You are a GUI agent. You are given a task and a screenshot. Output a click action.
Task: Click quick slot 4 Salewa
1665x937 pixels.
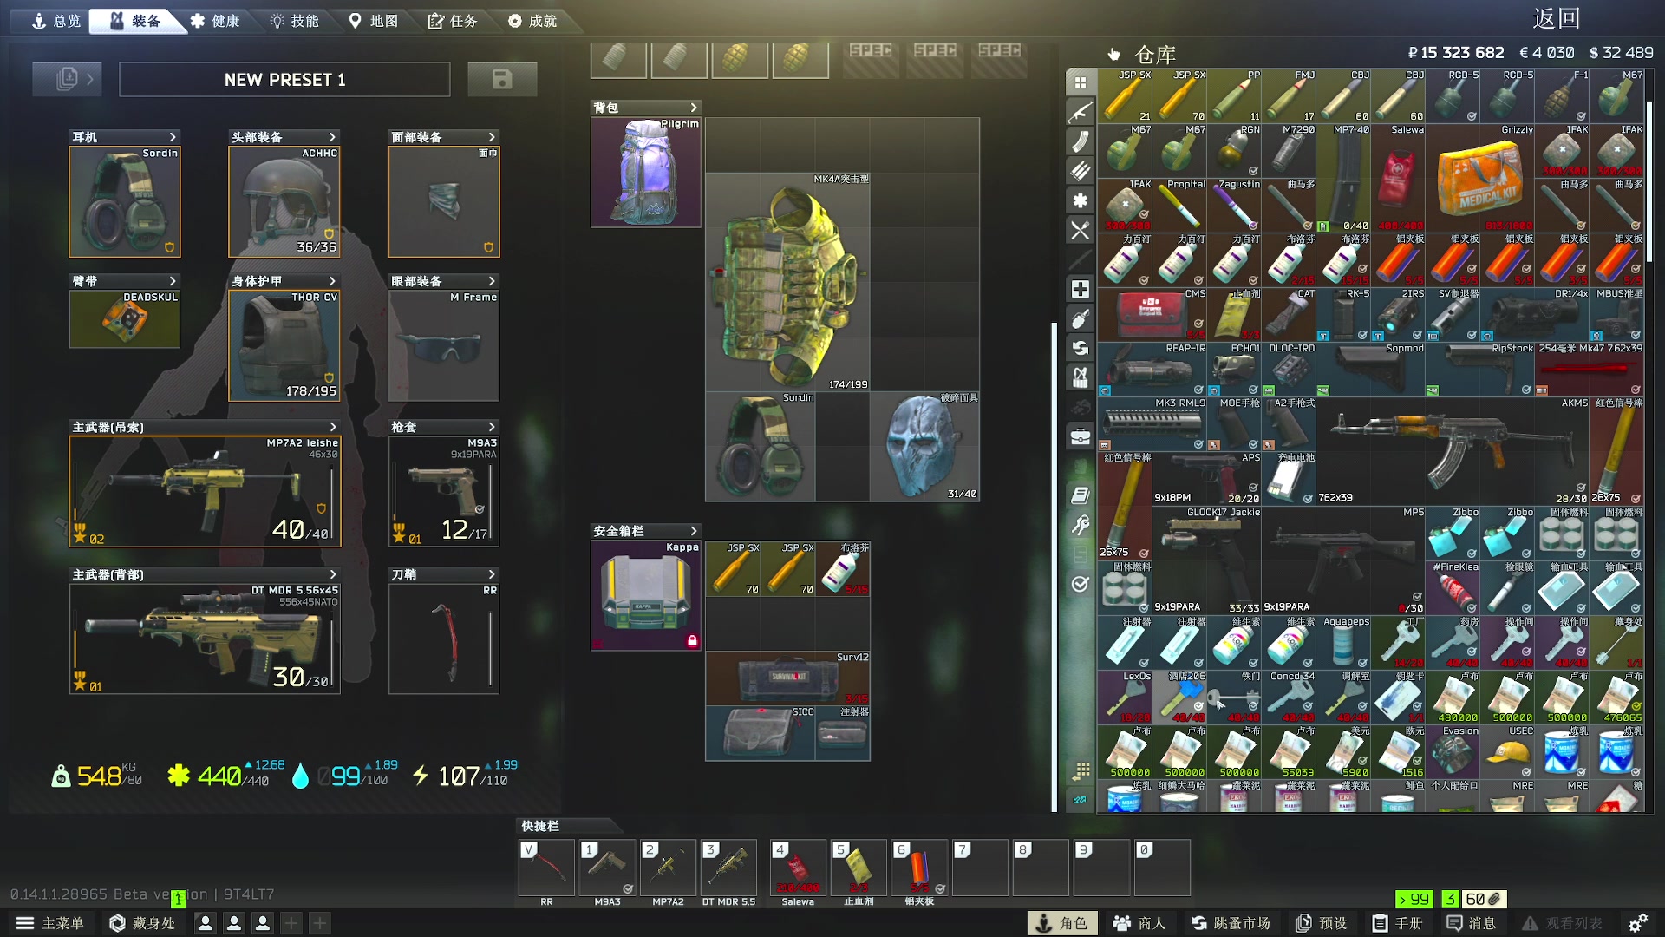(x=798, y=868)
